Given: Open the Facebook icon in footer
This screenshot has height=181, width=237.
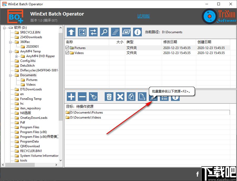Looking at the screenshot, I should [197, 174].
